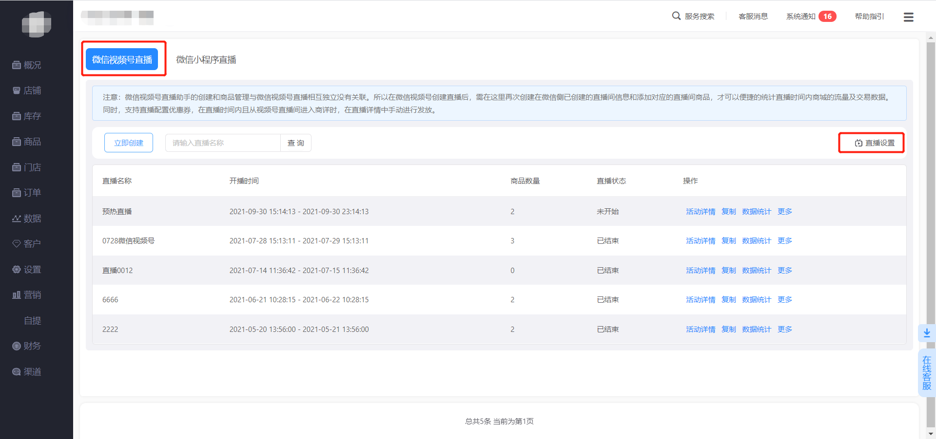
Task: Open the 渠道 channels sidebar icon
Action: (17, 372)
